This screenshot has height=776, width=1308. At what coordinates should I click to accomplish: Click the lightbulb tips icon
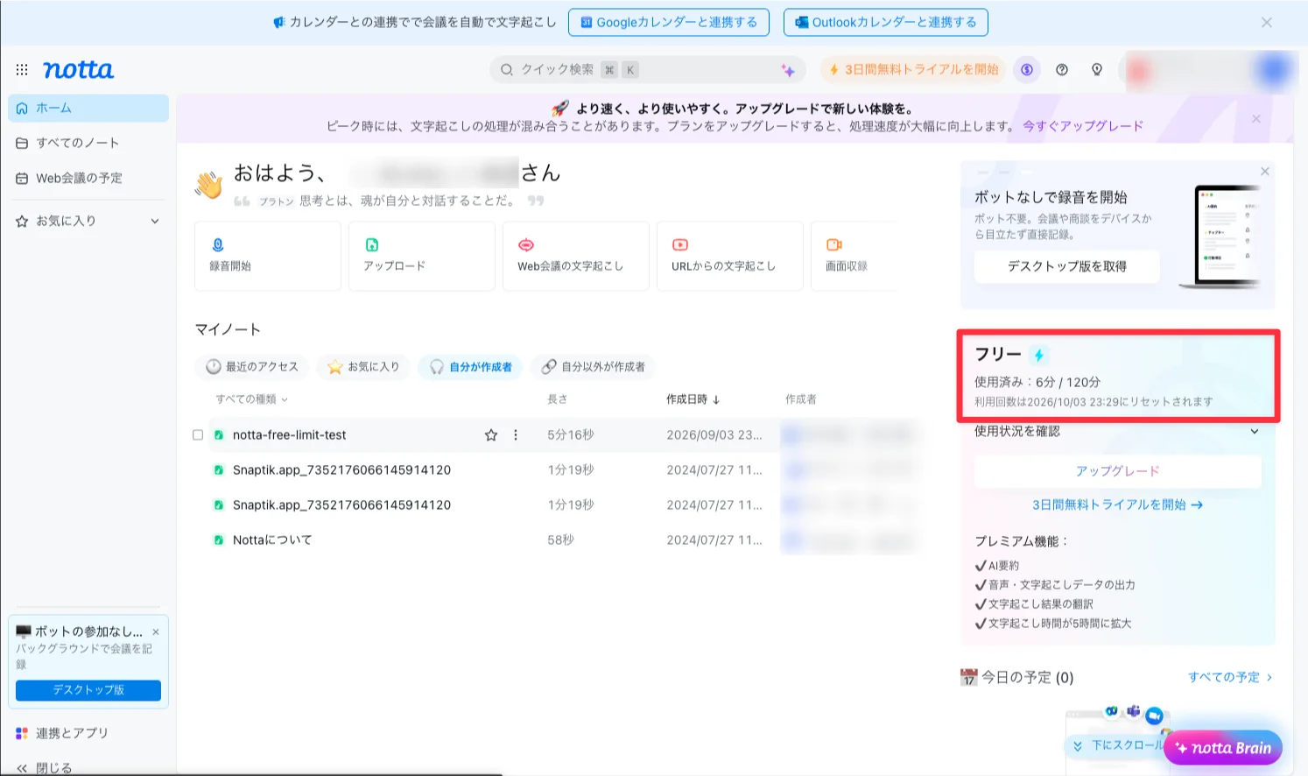tap(1097, 69)
